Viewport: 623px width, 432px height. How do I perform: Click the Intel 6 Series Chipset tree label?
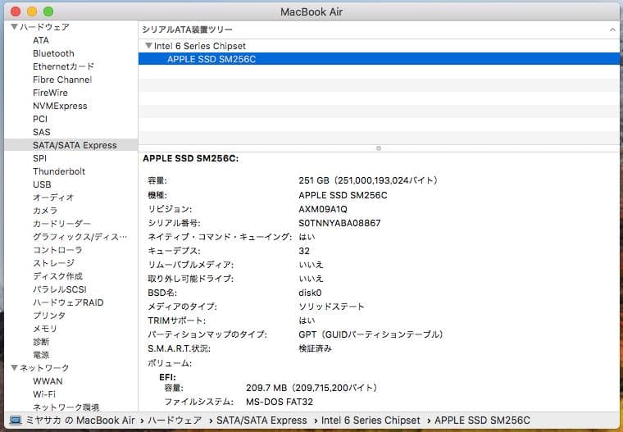200,46
